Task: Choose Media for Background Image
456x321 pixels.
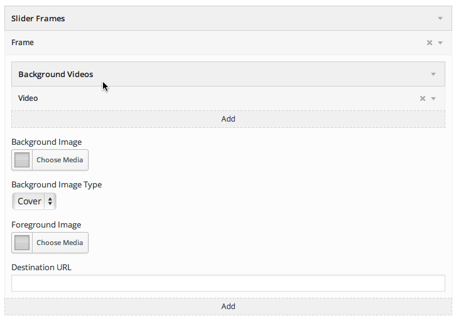Action: 60,160
